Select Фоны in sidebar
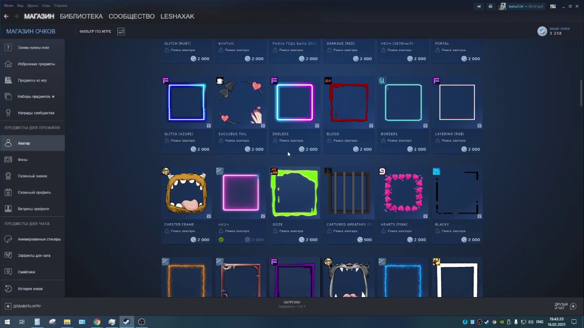The height and width of the screenshot is (328, 584). pyautogui.click(x=32, y=159)
